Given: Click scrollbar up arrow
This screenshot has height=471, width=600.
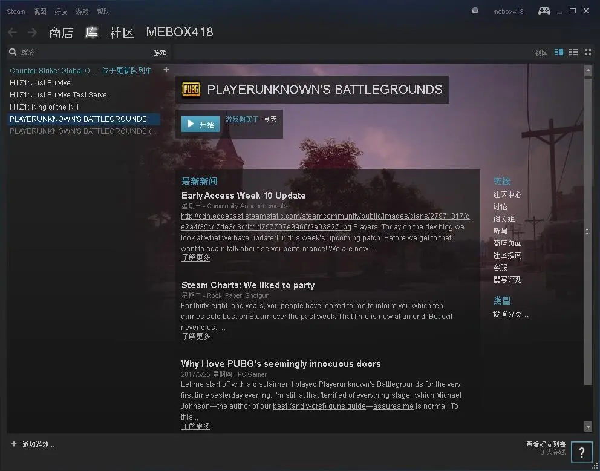Looking at the screenshot, I should coord(588,70).
